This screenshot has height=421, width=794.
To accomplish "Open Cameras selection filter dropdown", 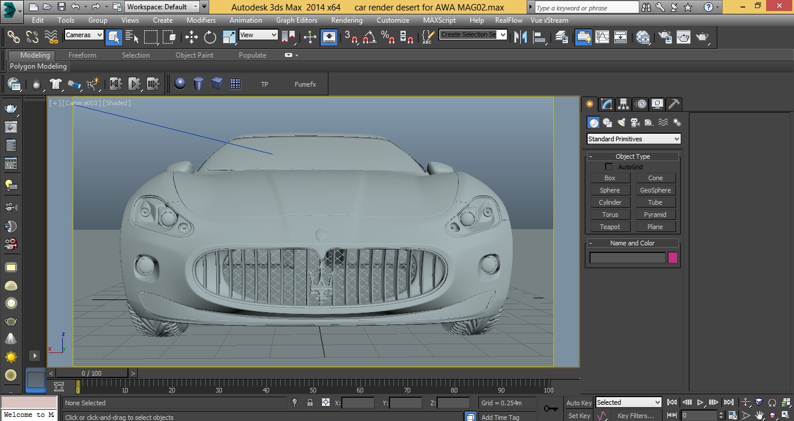I will coord(84,35).
